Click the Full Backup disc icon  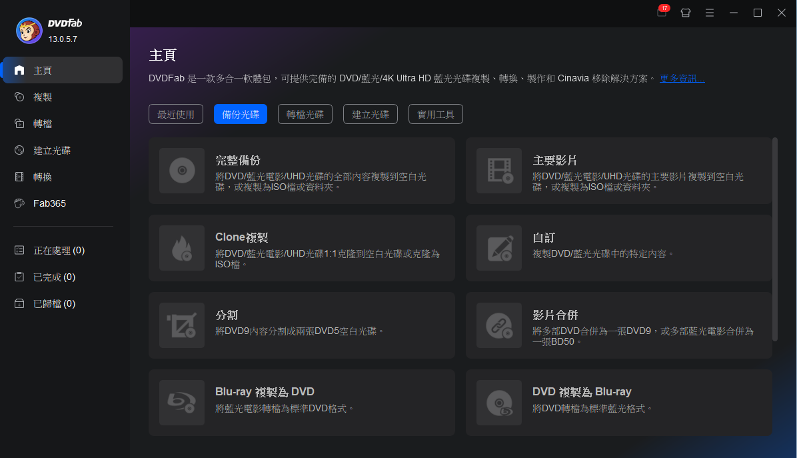[x=181, y=171]
